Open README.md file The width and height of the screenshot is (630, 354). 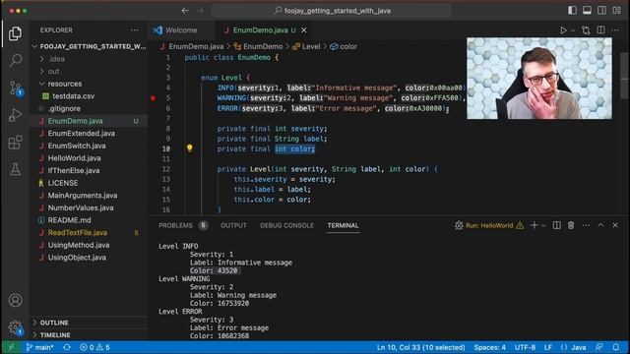(90, 220)
